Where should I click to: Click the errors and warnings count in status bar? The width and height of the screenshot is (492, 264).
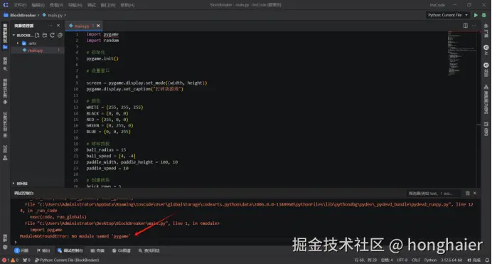point(11,260)
